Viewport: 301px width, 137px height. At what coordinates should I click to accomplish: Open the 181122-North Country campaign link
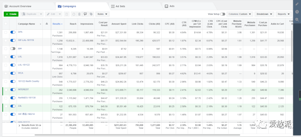[x=29, y=81]
